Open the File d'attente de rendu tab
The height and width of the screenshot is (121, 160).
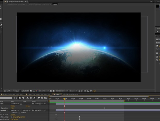tap(71, 94)
